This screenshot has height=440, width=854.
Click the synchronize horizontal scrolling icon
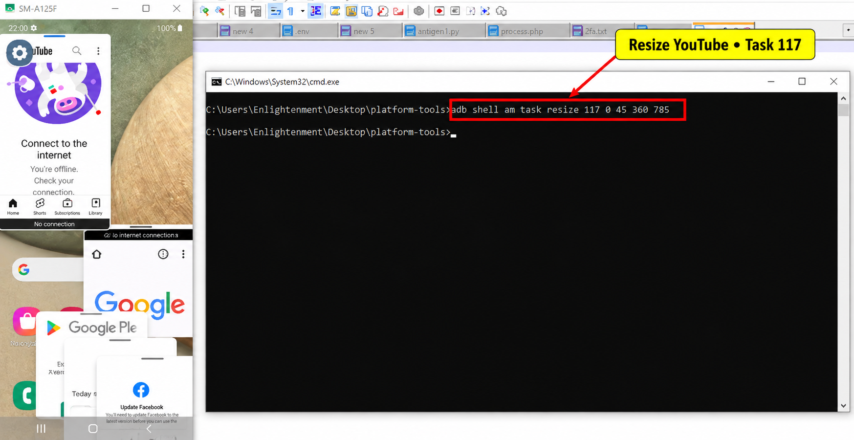pos(256,11)
